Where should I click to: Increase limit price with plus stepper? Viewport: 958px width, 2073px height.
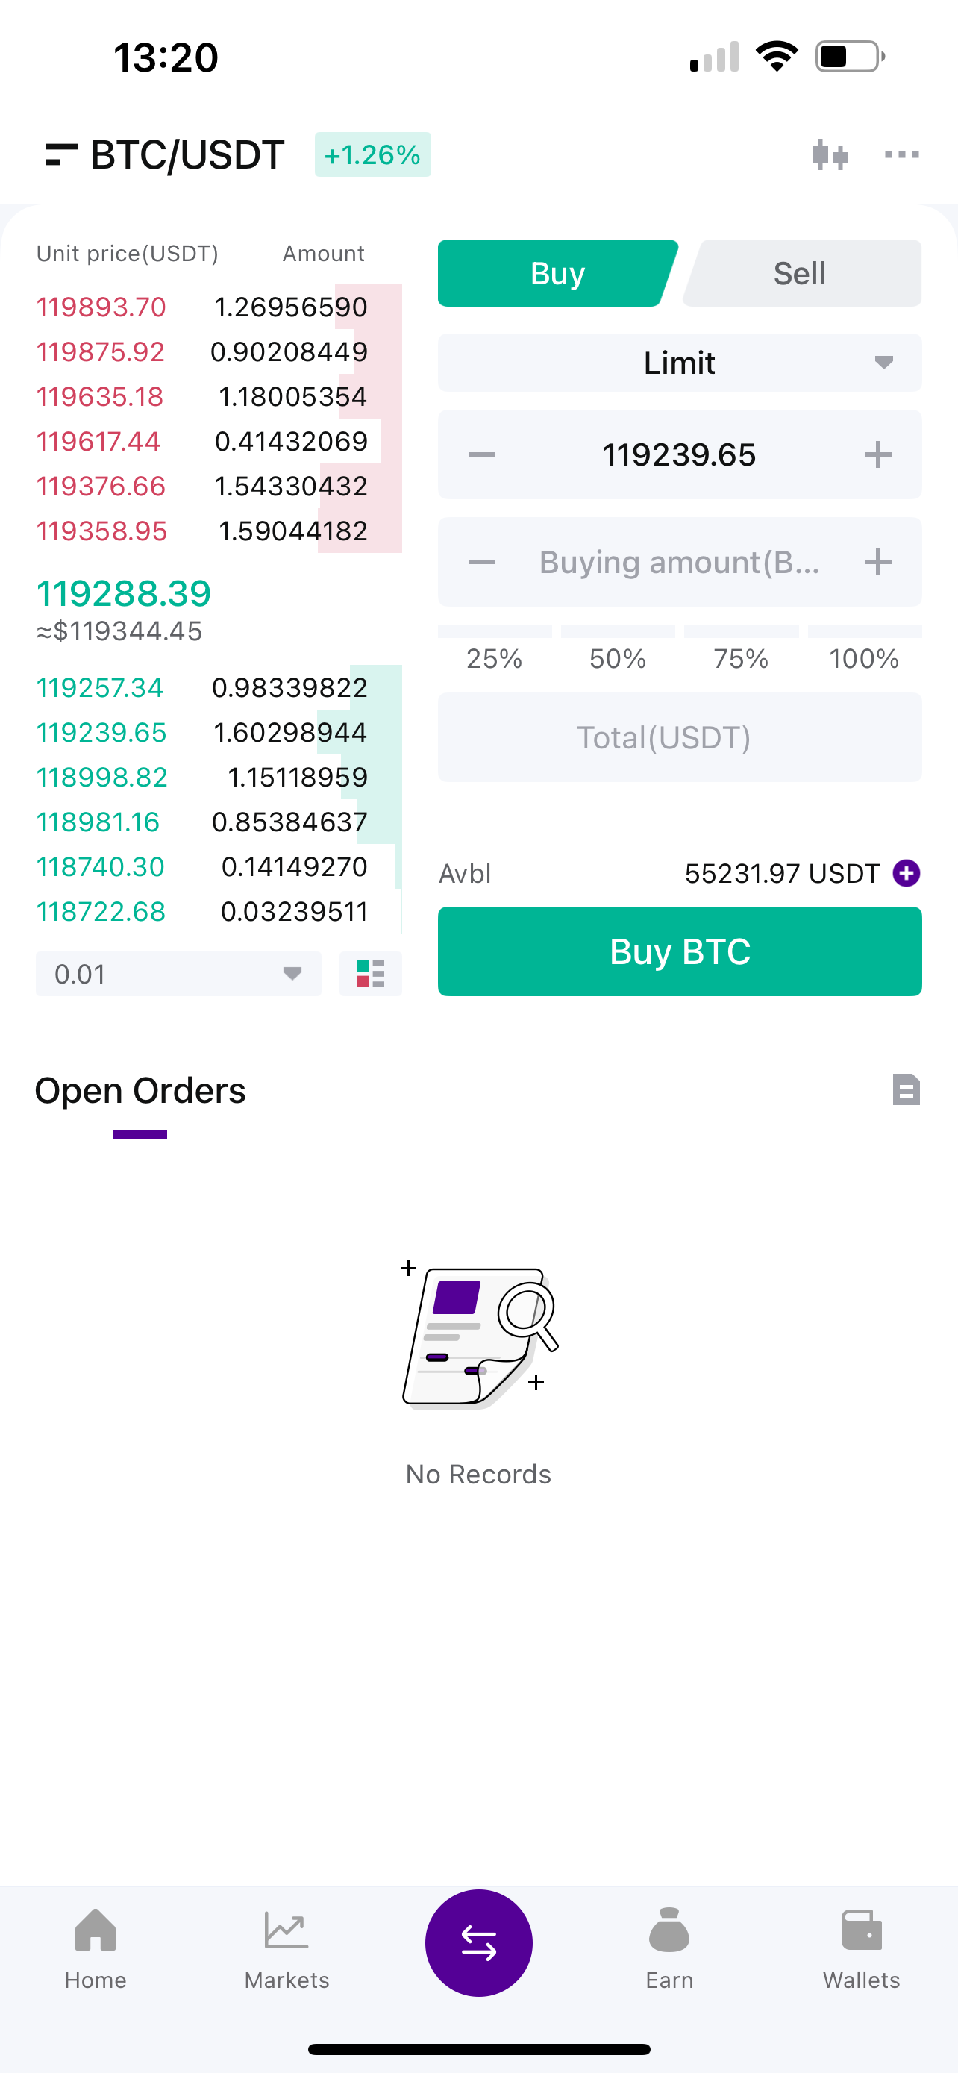877,454
